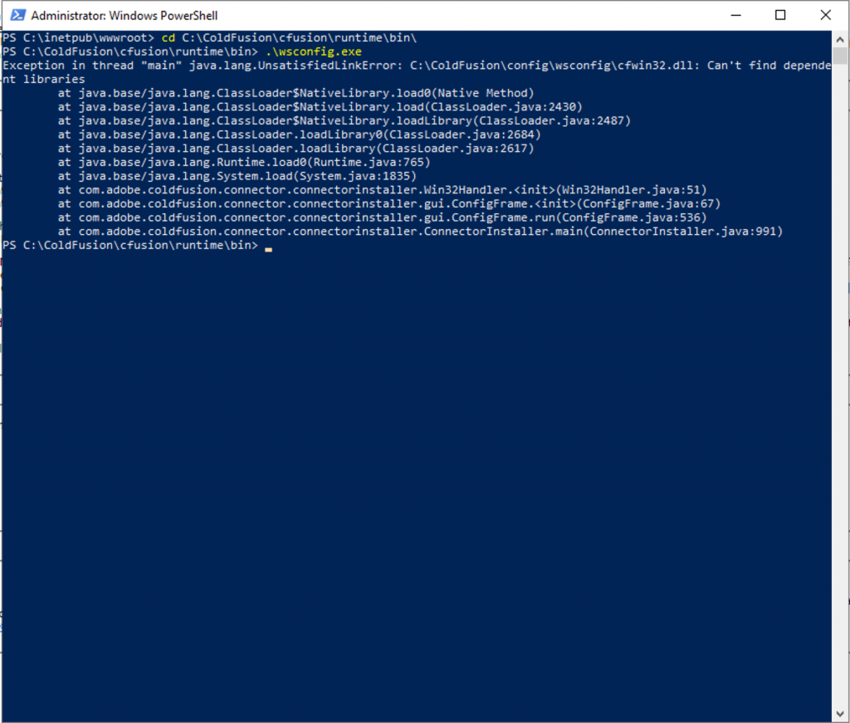This screenshot has width=850, height=723.
Task: Maximize the PowerShell window
Action: (x=780, y=15)
